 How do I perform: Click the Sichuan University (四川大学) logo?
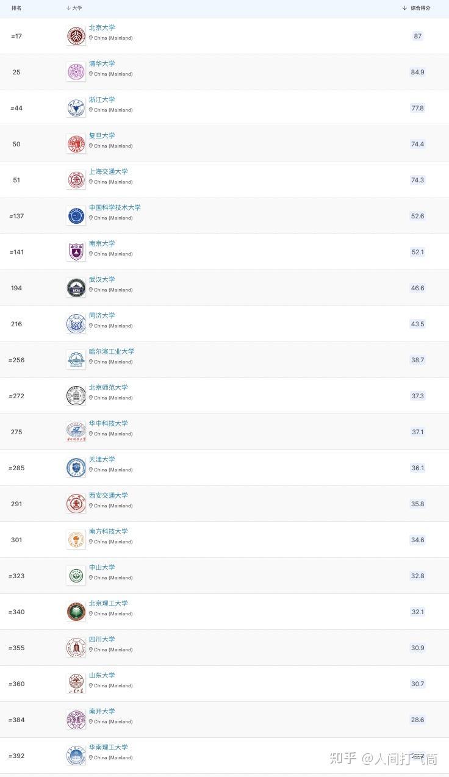tap(76, 648)
